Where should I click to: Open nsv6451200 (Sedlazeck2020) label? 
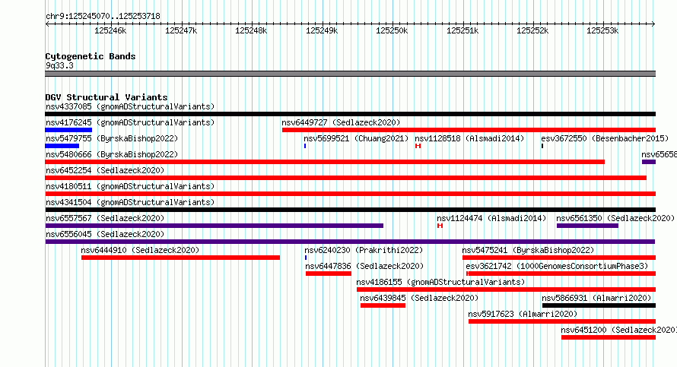(x=618, y=330)
